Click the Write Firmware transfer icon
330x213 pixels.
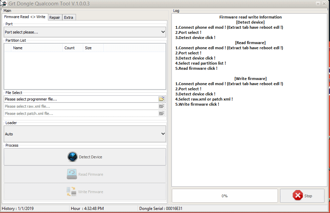tap(71, 191)
